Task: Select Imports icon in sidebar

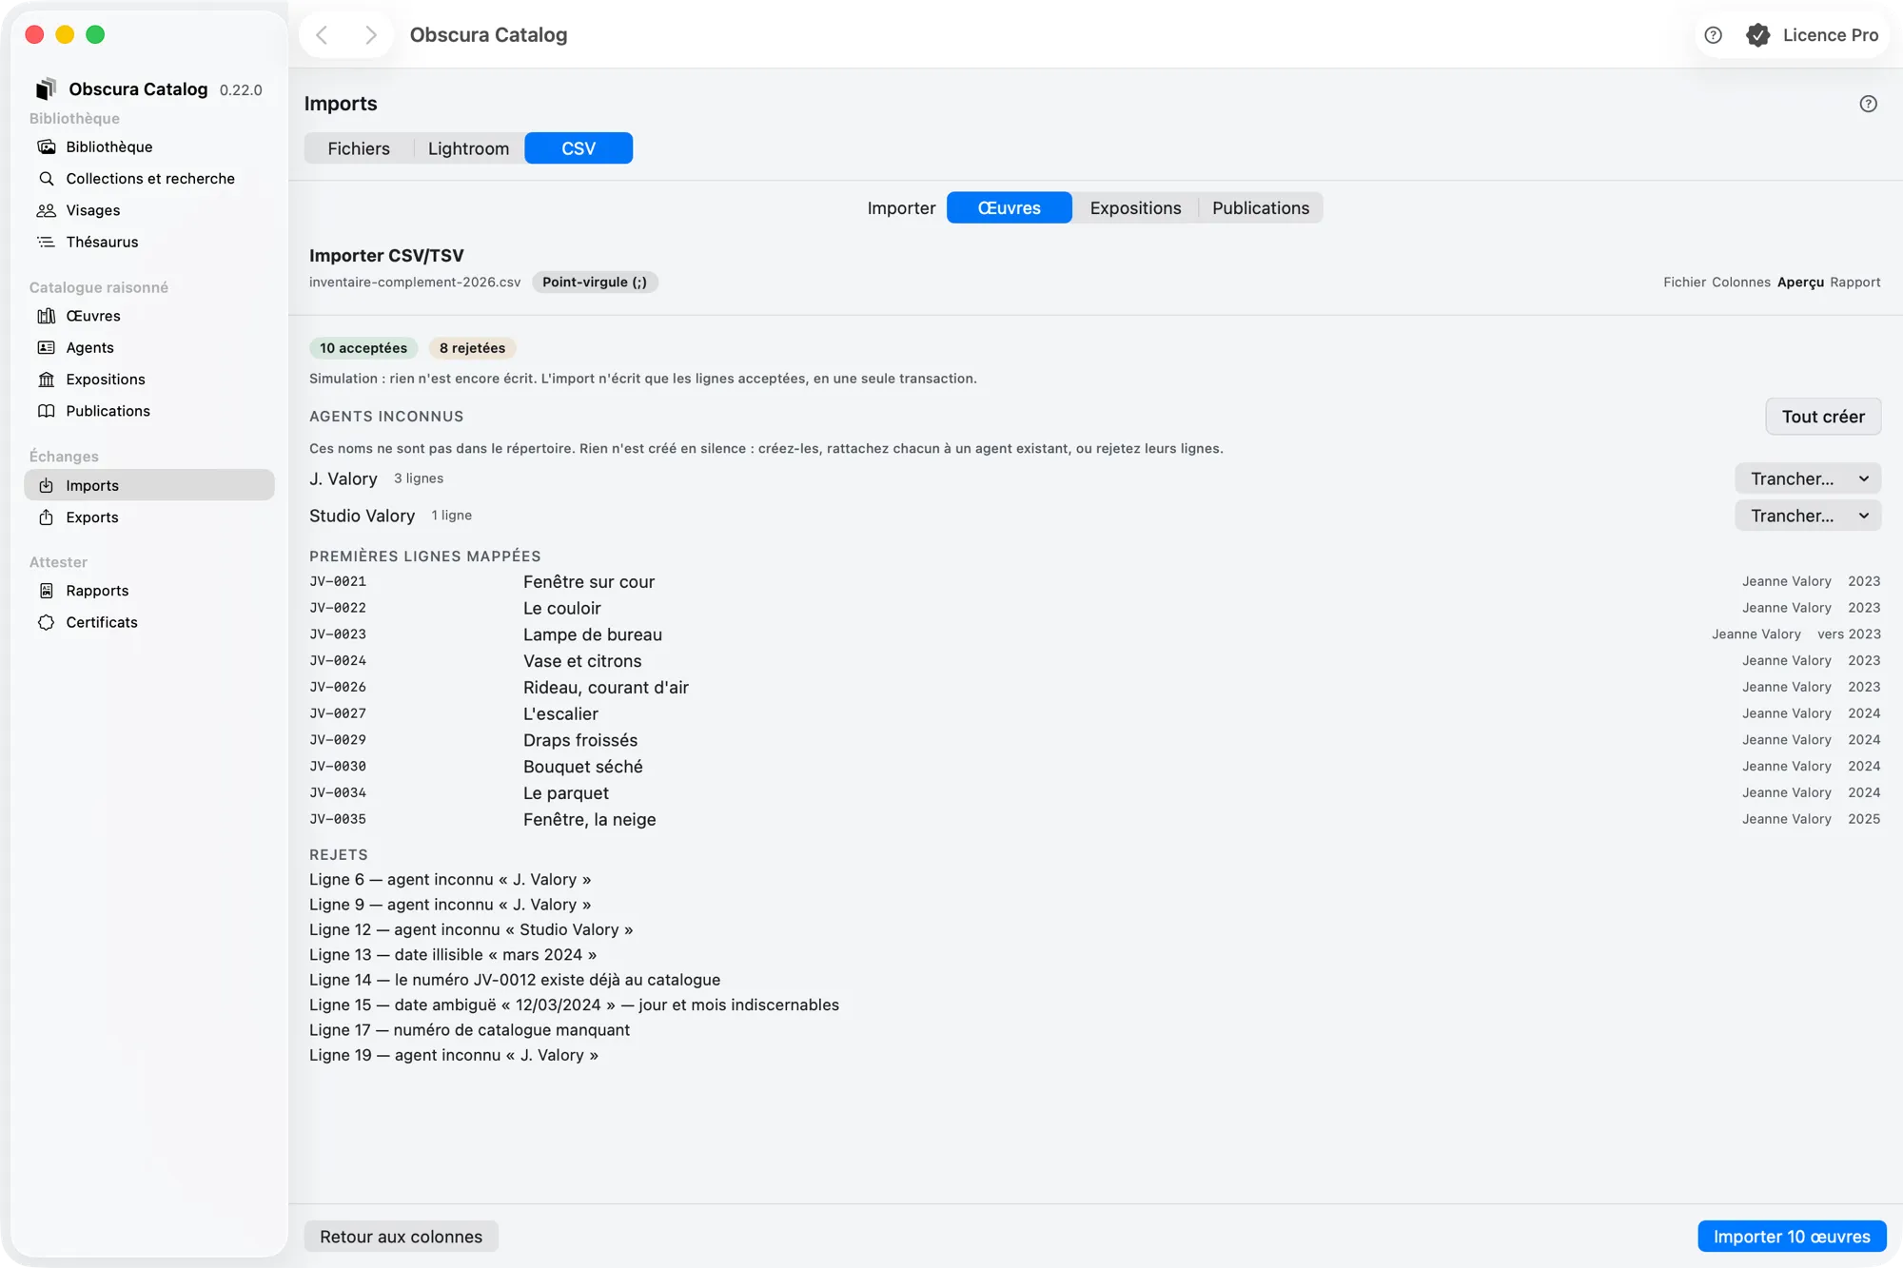Action: tap(46, 485)
